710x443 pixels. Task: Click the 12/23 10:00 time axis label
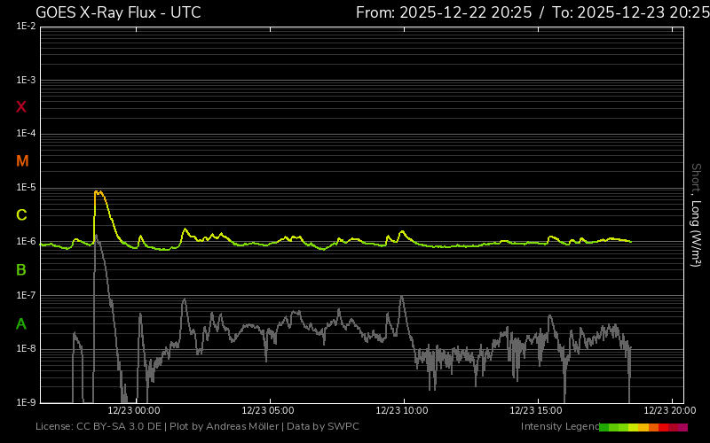(x=402, y=410)
